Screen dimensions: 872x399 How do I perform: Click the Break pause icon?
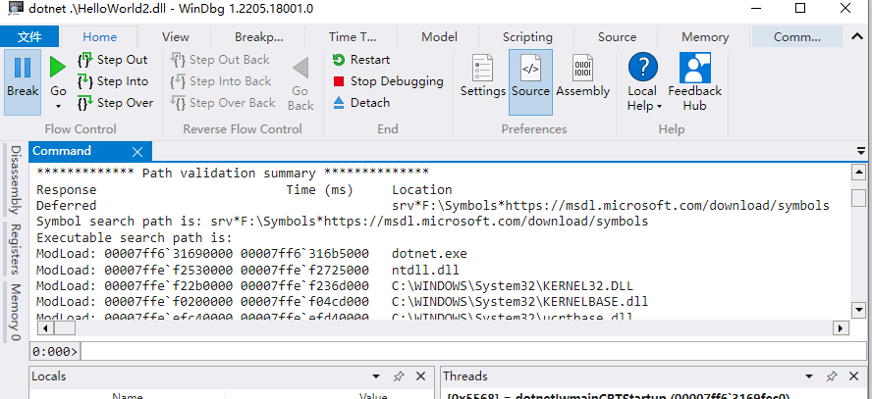(23, 68)
